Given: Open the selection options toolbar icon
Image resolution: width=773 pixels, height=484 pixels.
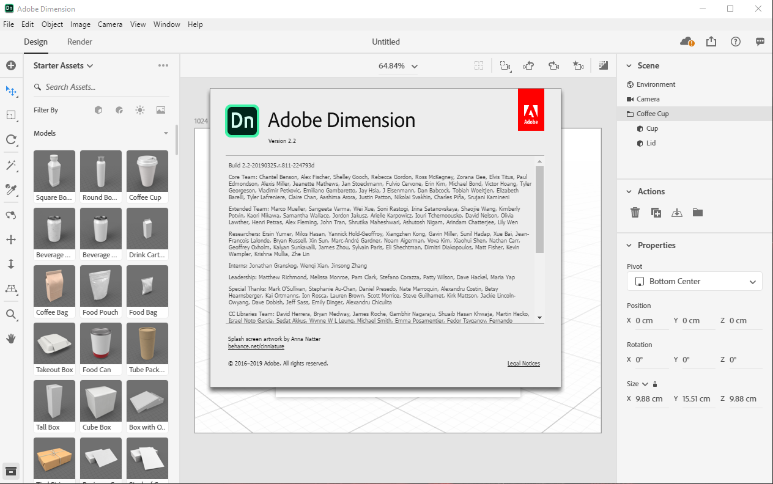Looking at the screenshot, I should (505, 65).
